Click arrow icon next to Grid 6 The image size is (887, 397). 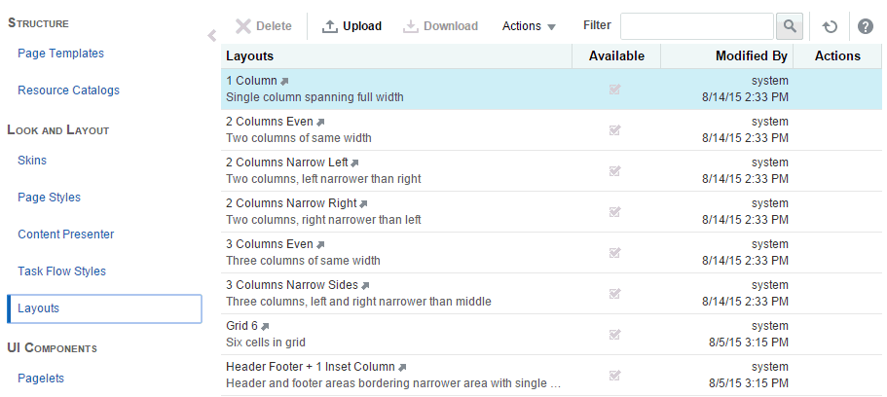(x=265, y=326)
